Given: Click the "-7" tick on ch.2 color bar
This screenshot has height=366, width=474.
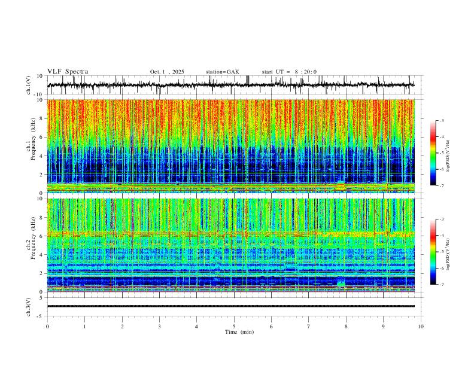Looking at the screenshot, I should pyautogui.click(x=442, y=285).
